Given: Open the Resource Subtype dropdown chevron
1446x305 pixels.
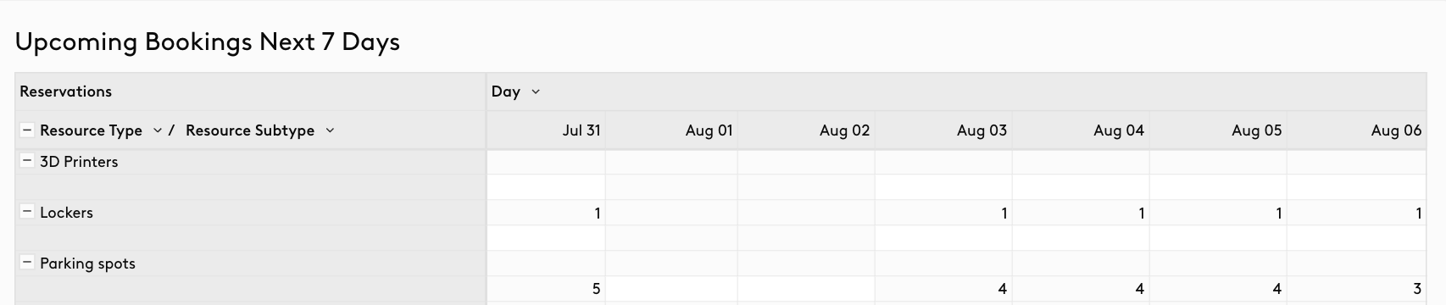Looking at the screenshot, I should click(330, 130).
